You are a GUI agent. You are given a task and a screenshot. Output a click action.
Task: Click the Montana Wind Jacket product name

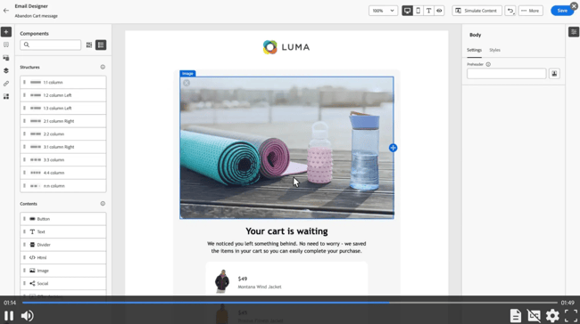260,287
